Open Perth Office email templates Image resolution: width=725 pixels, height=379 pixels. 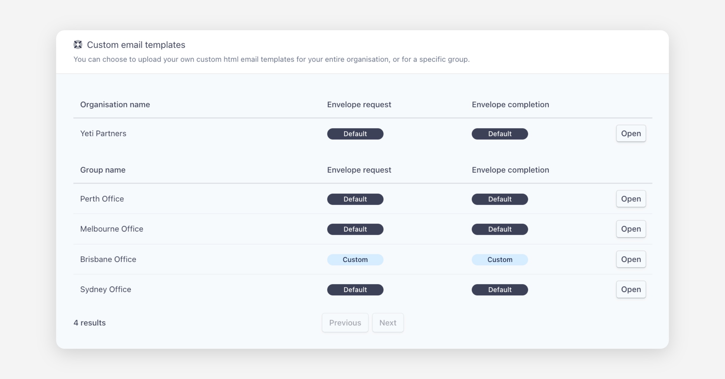[x=631, y=199]
